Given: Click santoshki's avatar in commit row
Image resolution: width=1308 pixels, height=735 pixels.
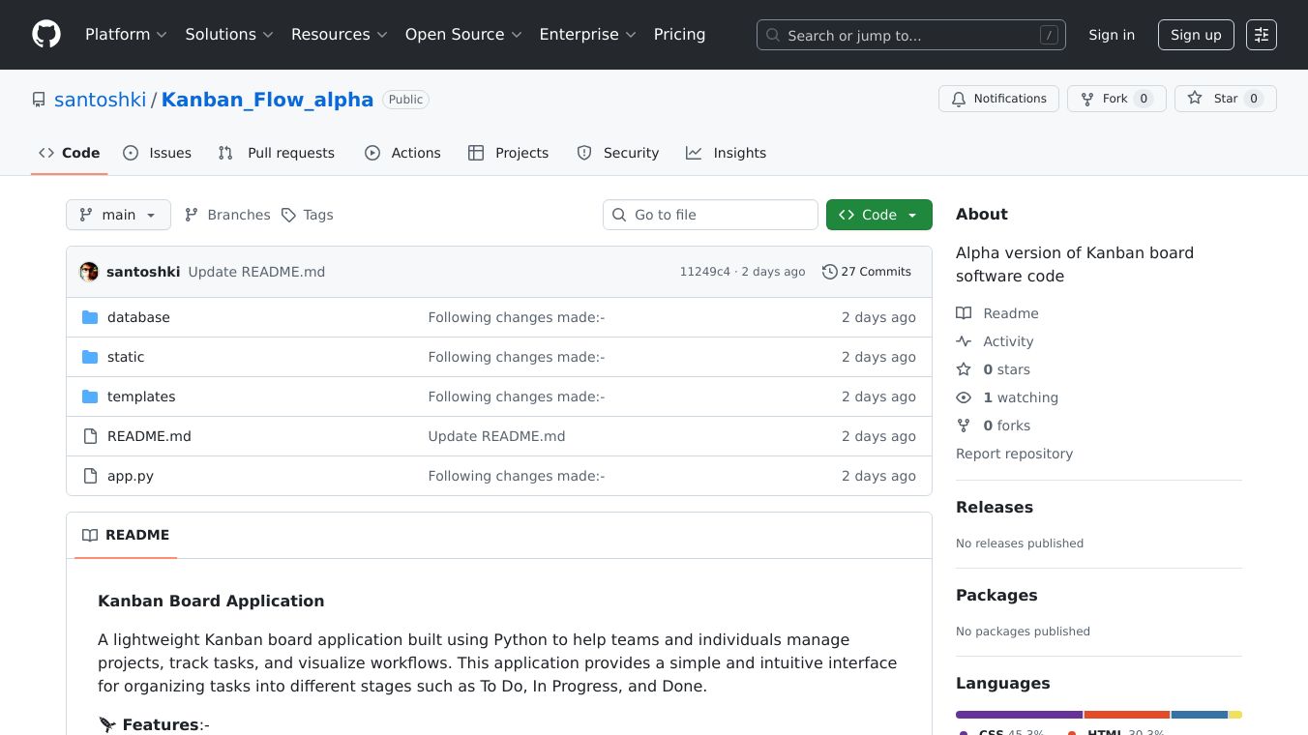Looking at the screenshot, I should [x=89, y=272].
